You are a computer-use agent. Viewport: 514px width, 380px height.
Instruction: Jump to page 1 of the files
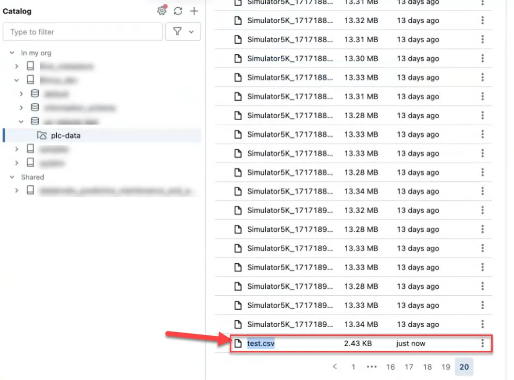(x=353, y=367)
